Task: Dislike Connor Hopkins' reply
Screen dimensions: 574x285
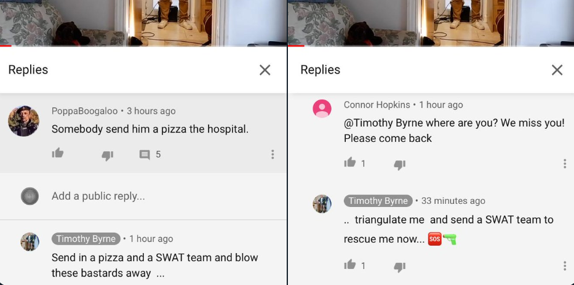Action: 399,165
